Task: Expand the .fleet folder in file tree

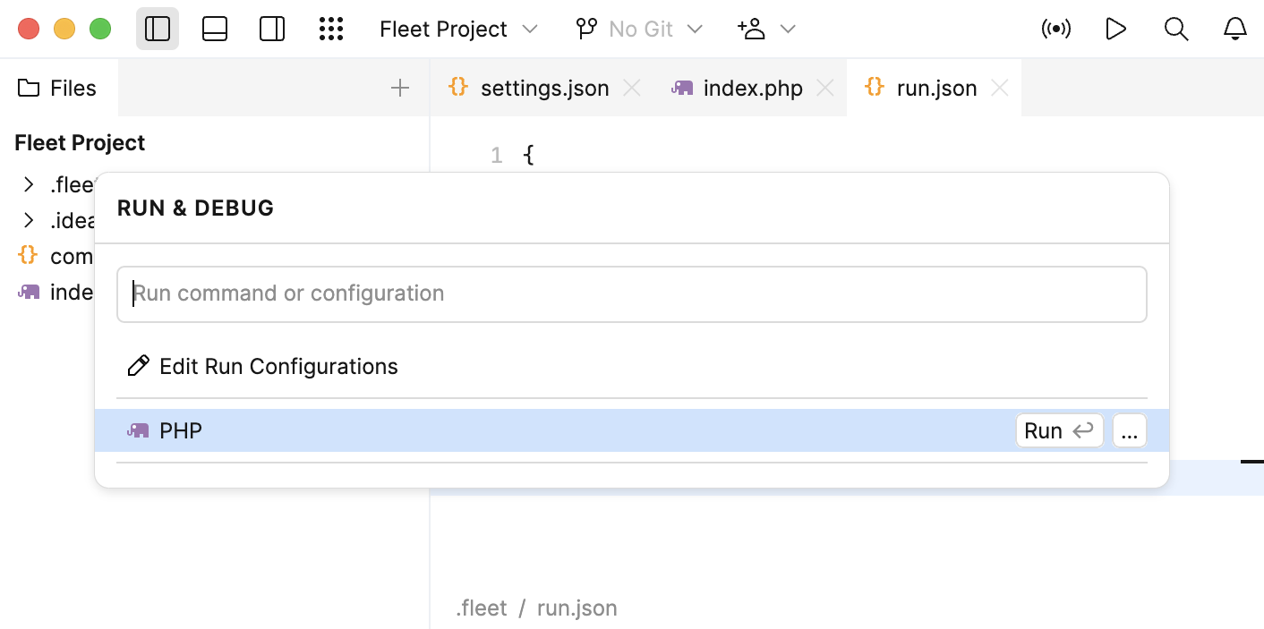Action: click(30, 185)
